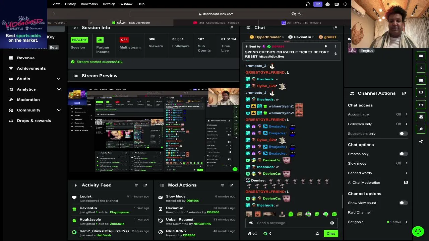The image size is (429, 241).
Task: Click the English language tag
Action: pos(366,51)
